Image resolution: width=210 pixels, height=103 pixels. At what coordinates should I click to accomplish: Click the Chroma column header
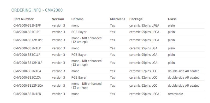(x=77, y=19)
